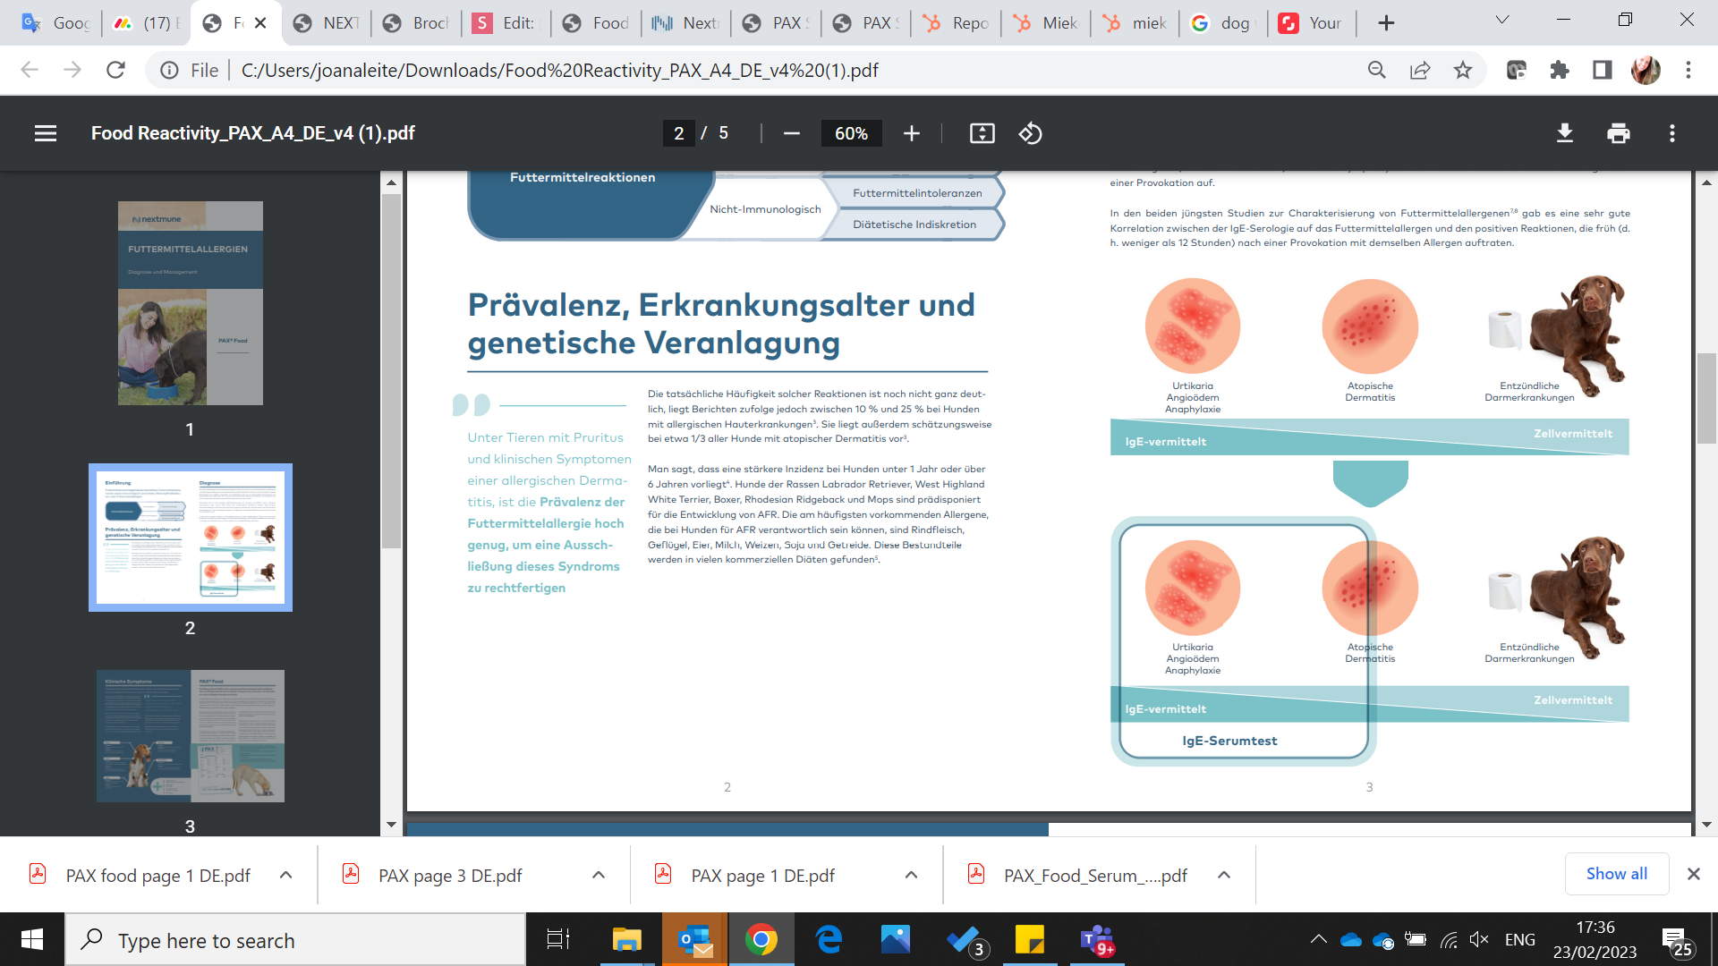Open Chrome extensions puzzle icon
The height and width of the screenshot is (966, 1718).
click(1559, 70)
